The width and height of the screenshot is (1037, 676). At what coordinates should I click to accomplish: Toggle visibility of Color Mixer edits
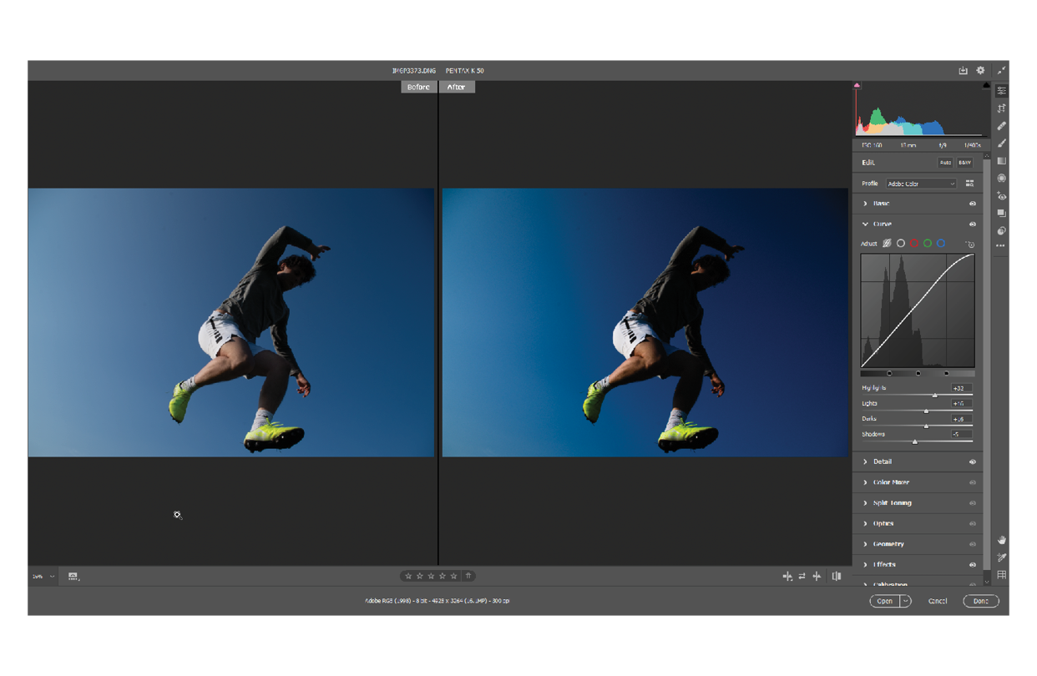973,482
